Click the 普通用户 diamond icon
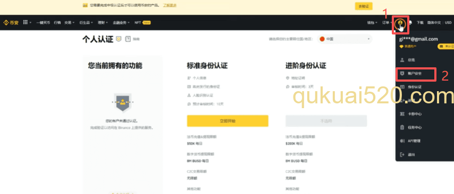 (x=401, y=46)
